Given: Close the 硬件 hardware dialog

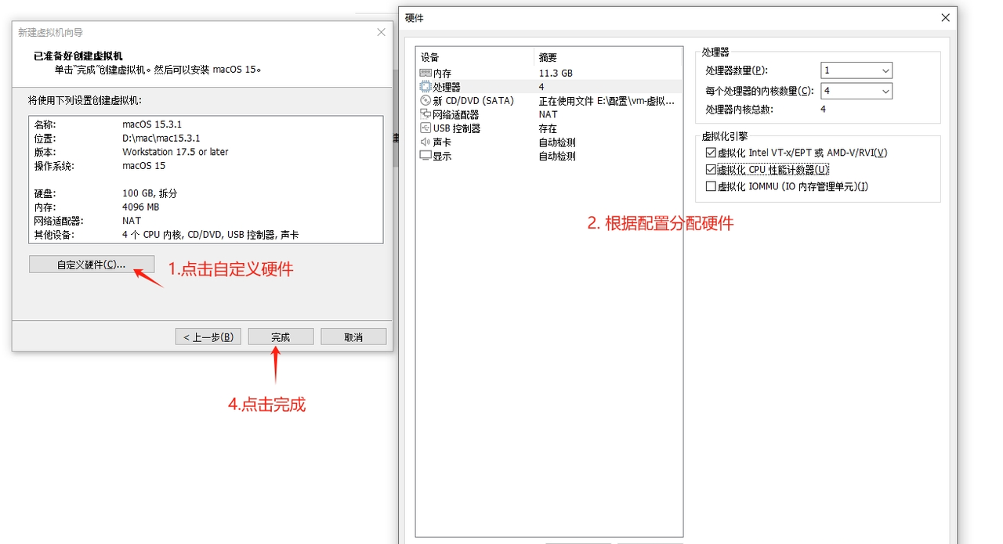Looking at the screenshot, I should click(944, 17).
